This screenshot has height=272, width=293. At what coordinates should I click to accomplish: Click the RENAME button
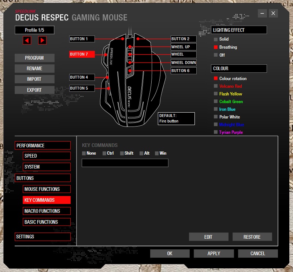click(34, 69)
